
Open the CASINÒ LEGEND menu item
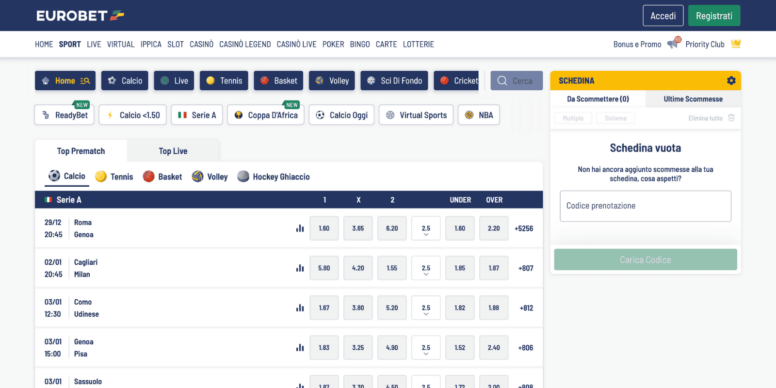pos(245,44)
